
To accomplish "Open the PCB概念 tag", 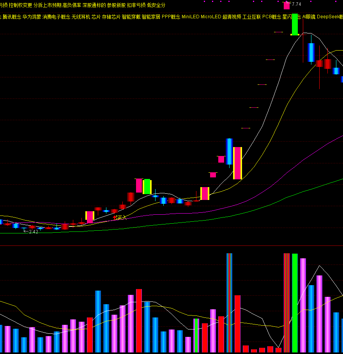I will (271, 17).
